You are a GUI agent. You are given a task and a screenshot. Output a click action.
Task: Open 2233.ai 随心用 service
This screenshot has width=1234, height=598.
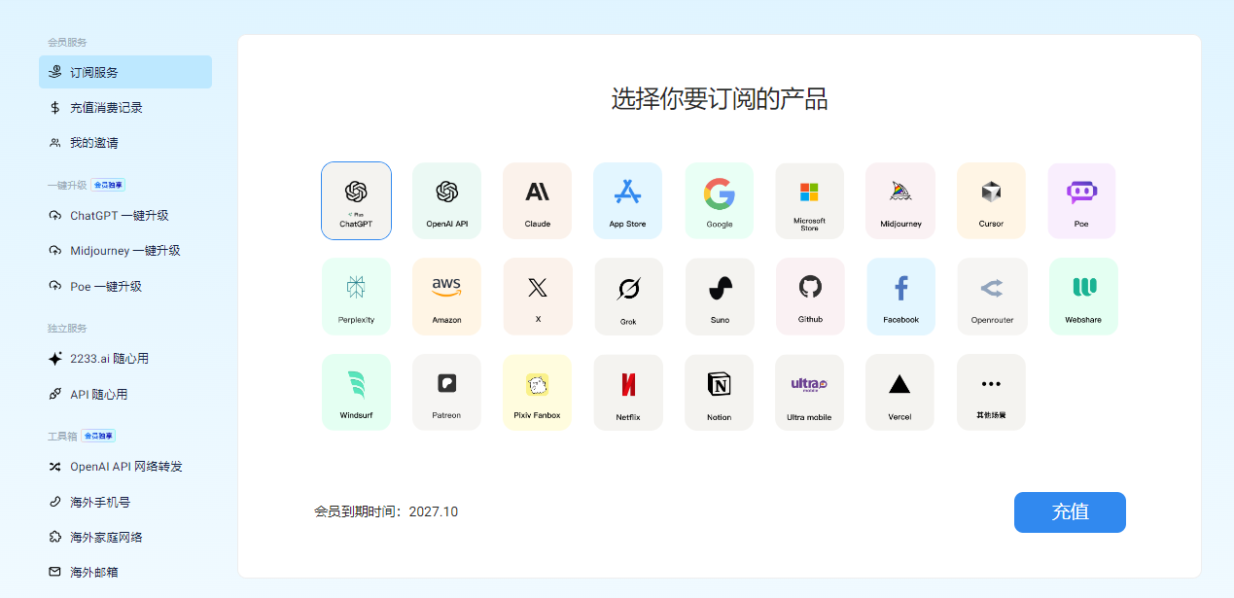(125, 359)
